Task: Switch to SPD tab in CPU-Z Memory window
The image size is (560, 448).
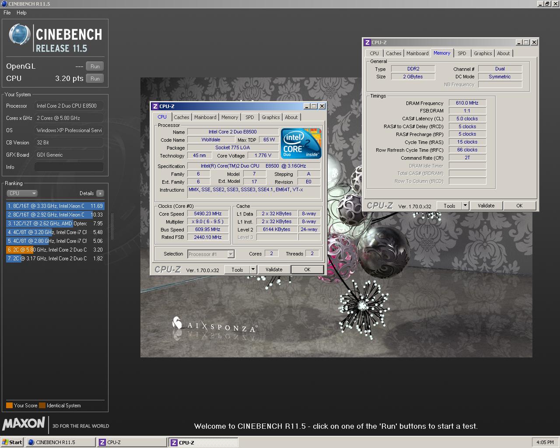Action: click(462, 53)
